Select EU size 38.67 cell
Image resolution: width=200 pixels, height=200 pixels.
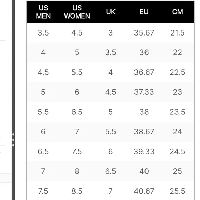[144, 131]
